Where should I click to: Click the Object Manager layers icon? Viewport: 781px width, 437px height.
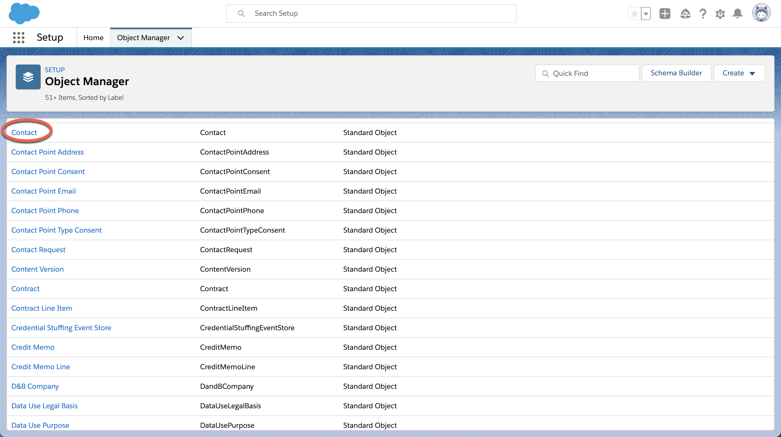click(28, 77)
